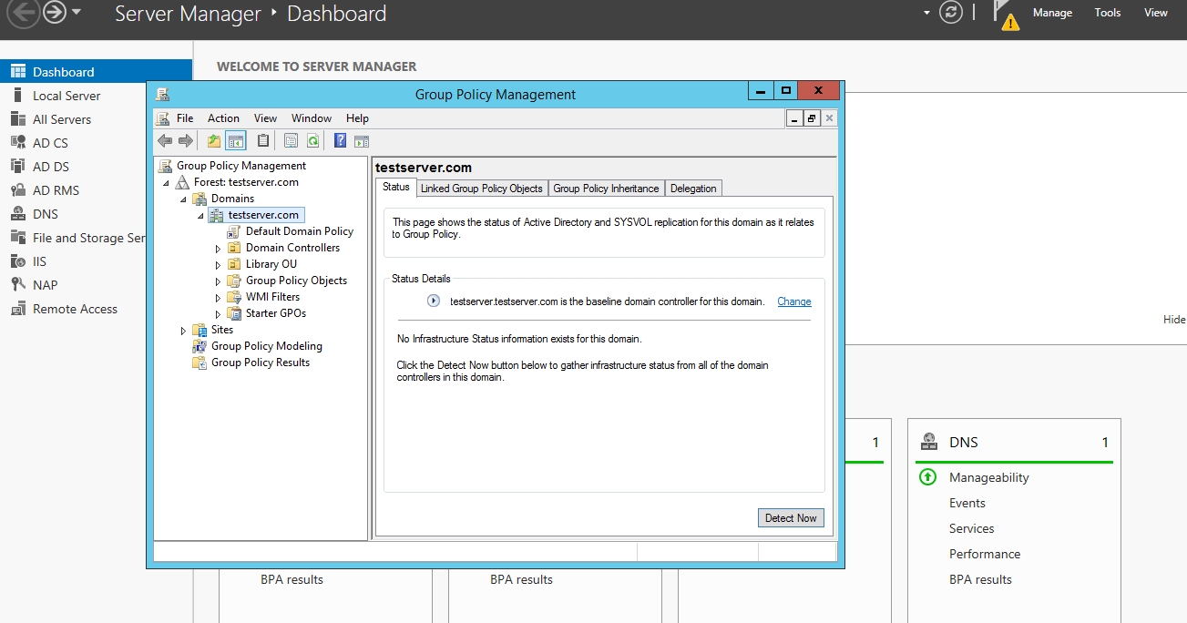
Task: Toggle the Show/Hide Console Tree button
Action: [x=236, y=141]
